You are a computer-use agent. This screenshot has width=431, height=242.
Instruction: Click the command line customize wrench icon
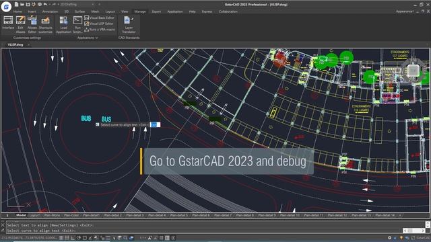3,230
